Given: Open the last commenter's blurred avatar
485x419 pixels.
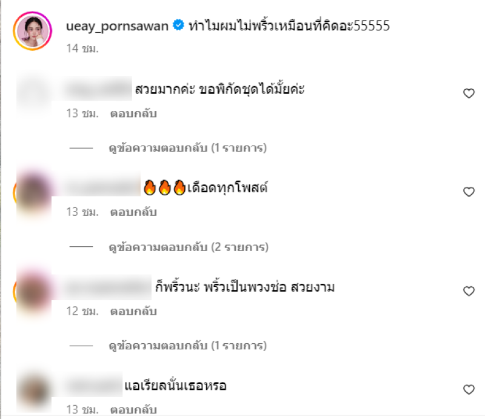Looking at the screenshot, I should [33, 391].
